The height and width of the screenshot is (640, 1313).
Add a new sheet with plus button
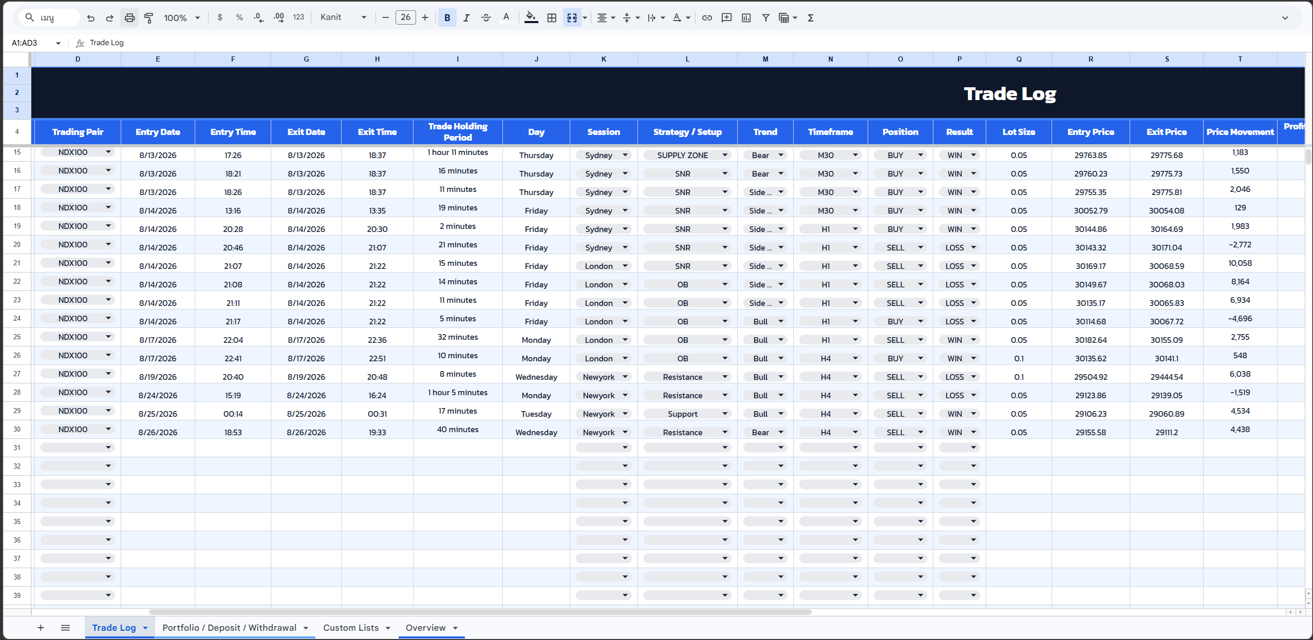[41, 628]
